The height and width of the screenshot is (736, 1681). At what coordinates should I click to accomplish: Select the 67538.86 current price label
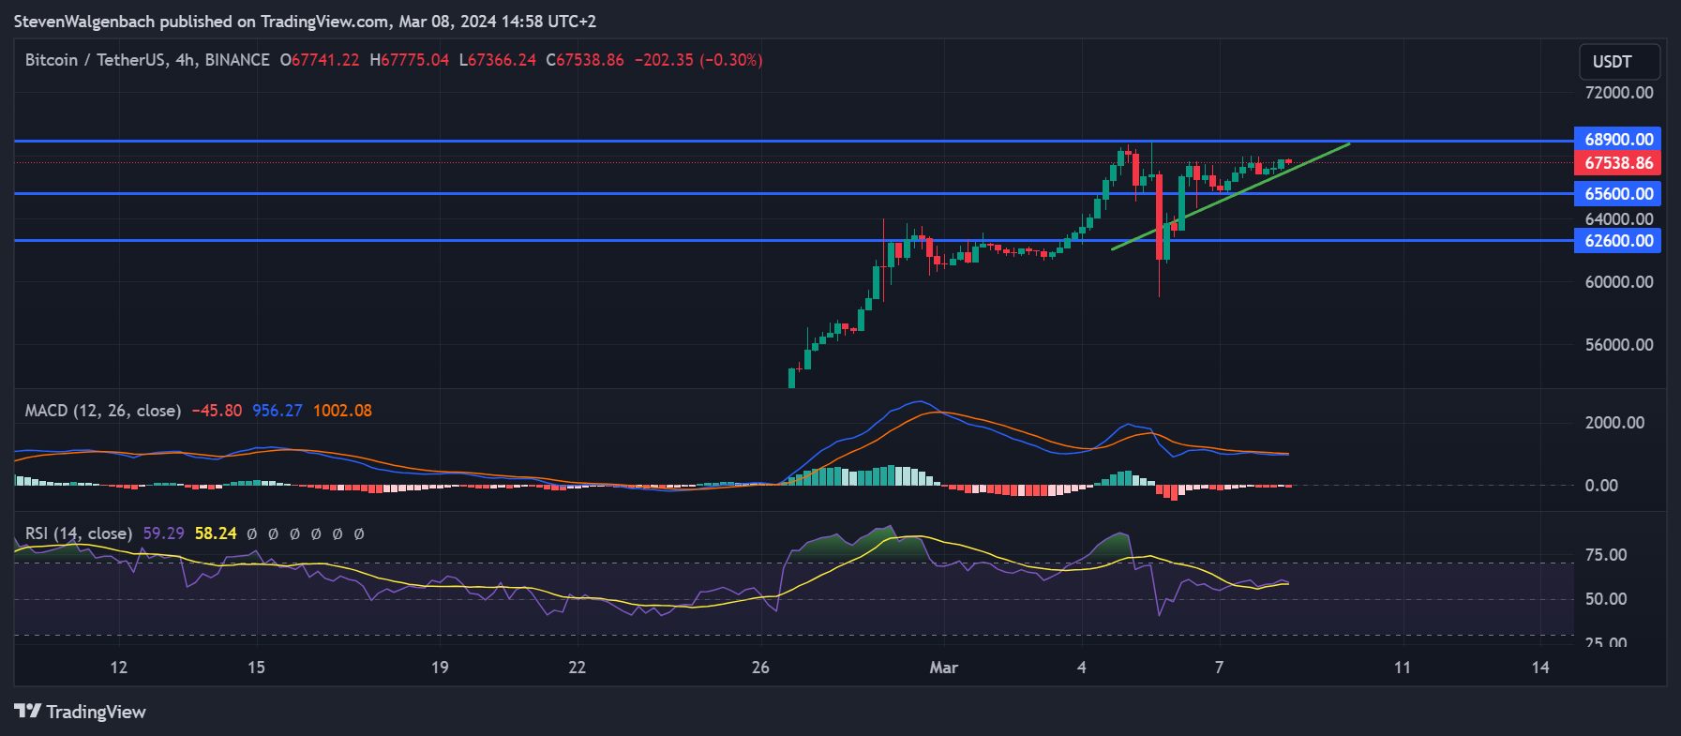click(x=1618, y=163)
